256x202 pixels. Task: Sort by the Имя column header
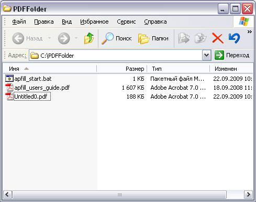click(x=50, y=69)
